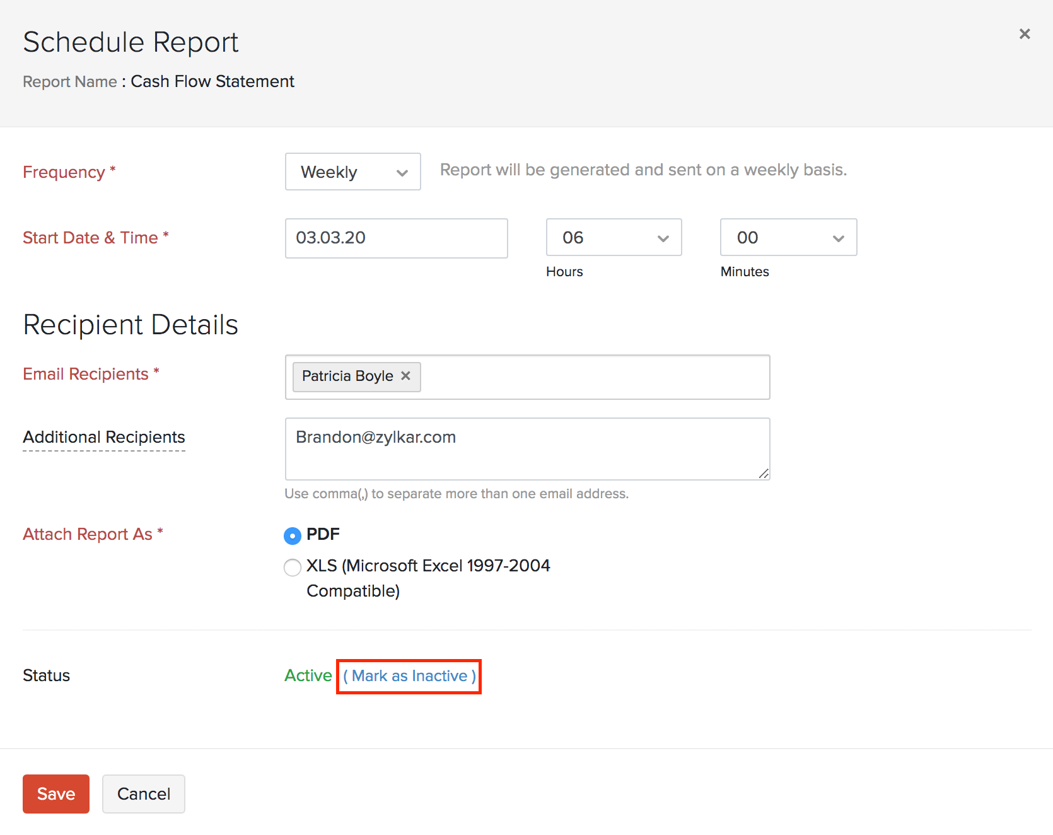Change the Hours value from 06
Screen dimensions: 1053x835
coord(614,238)
